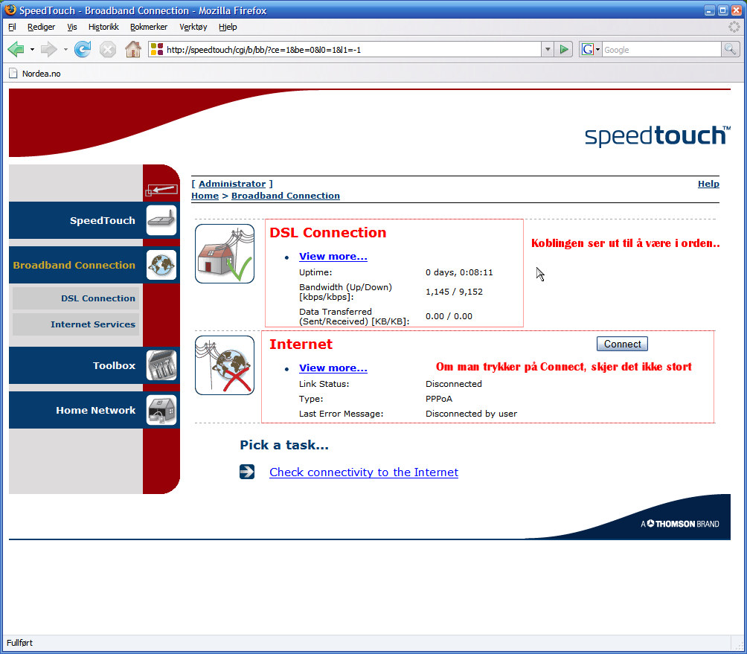The image size is (747, 654).
Task: Click the Internet section heading
Action: pyautogui.click(x=301, y=344)
